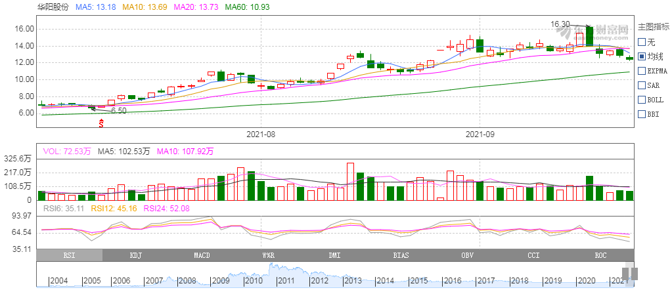
Task: Switch to the RSI tab
Action: point(69,255)
